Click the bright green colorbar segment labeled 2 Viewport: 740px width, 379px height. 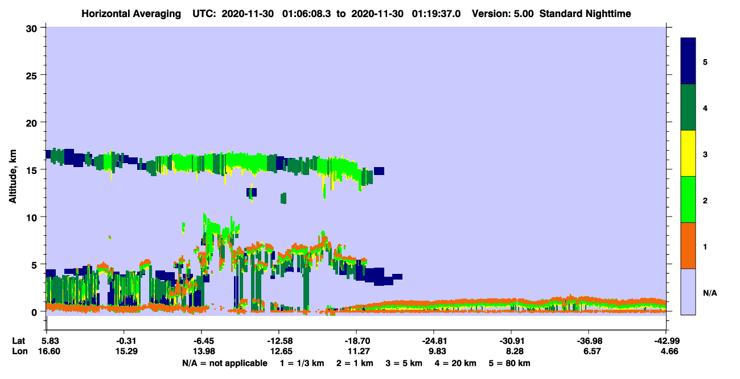(688, 199)
